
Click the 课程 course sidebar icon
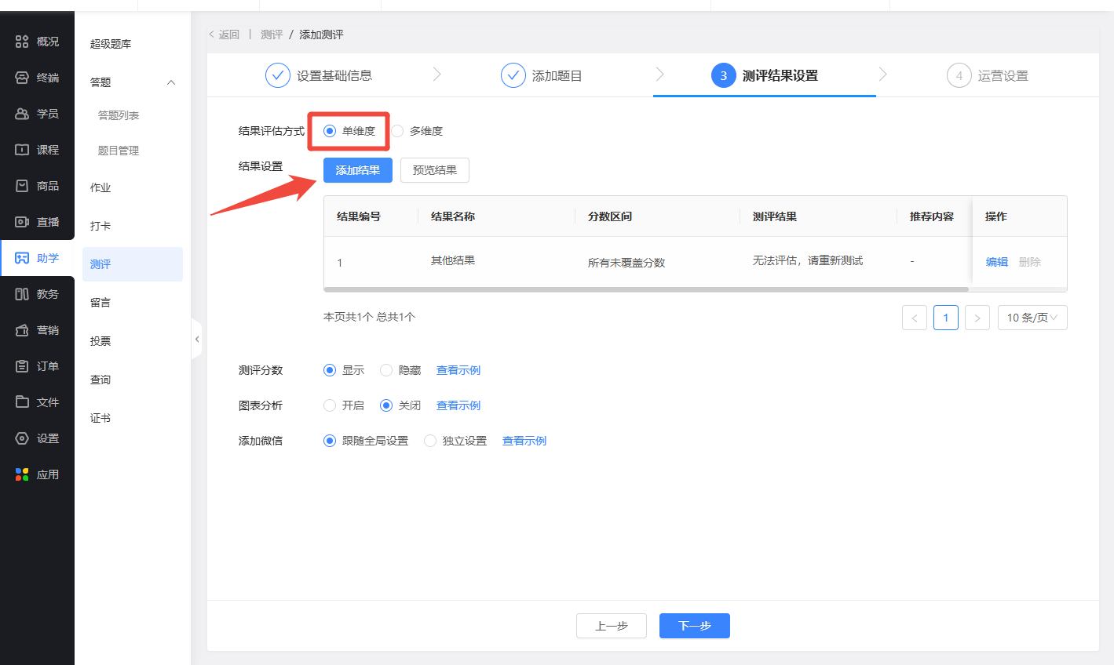[x=22, y=150]
